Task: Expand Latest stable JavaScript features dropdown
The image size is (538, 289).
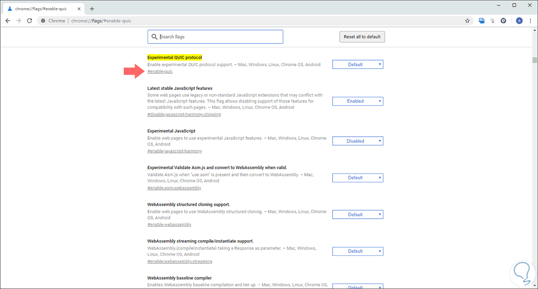Action: (x=357, y=101)
